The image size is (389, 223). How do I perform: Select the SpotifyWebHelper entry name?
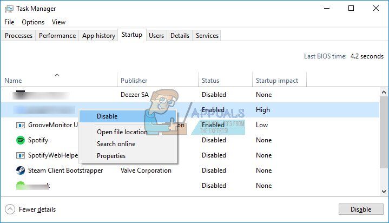coord(53,155)
